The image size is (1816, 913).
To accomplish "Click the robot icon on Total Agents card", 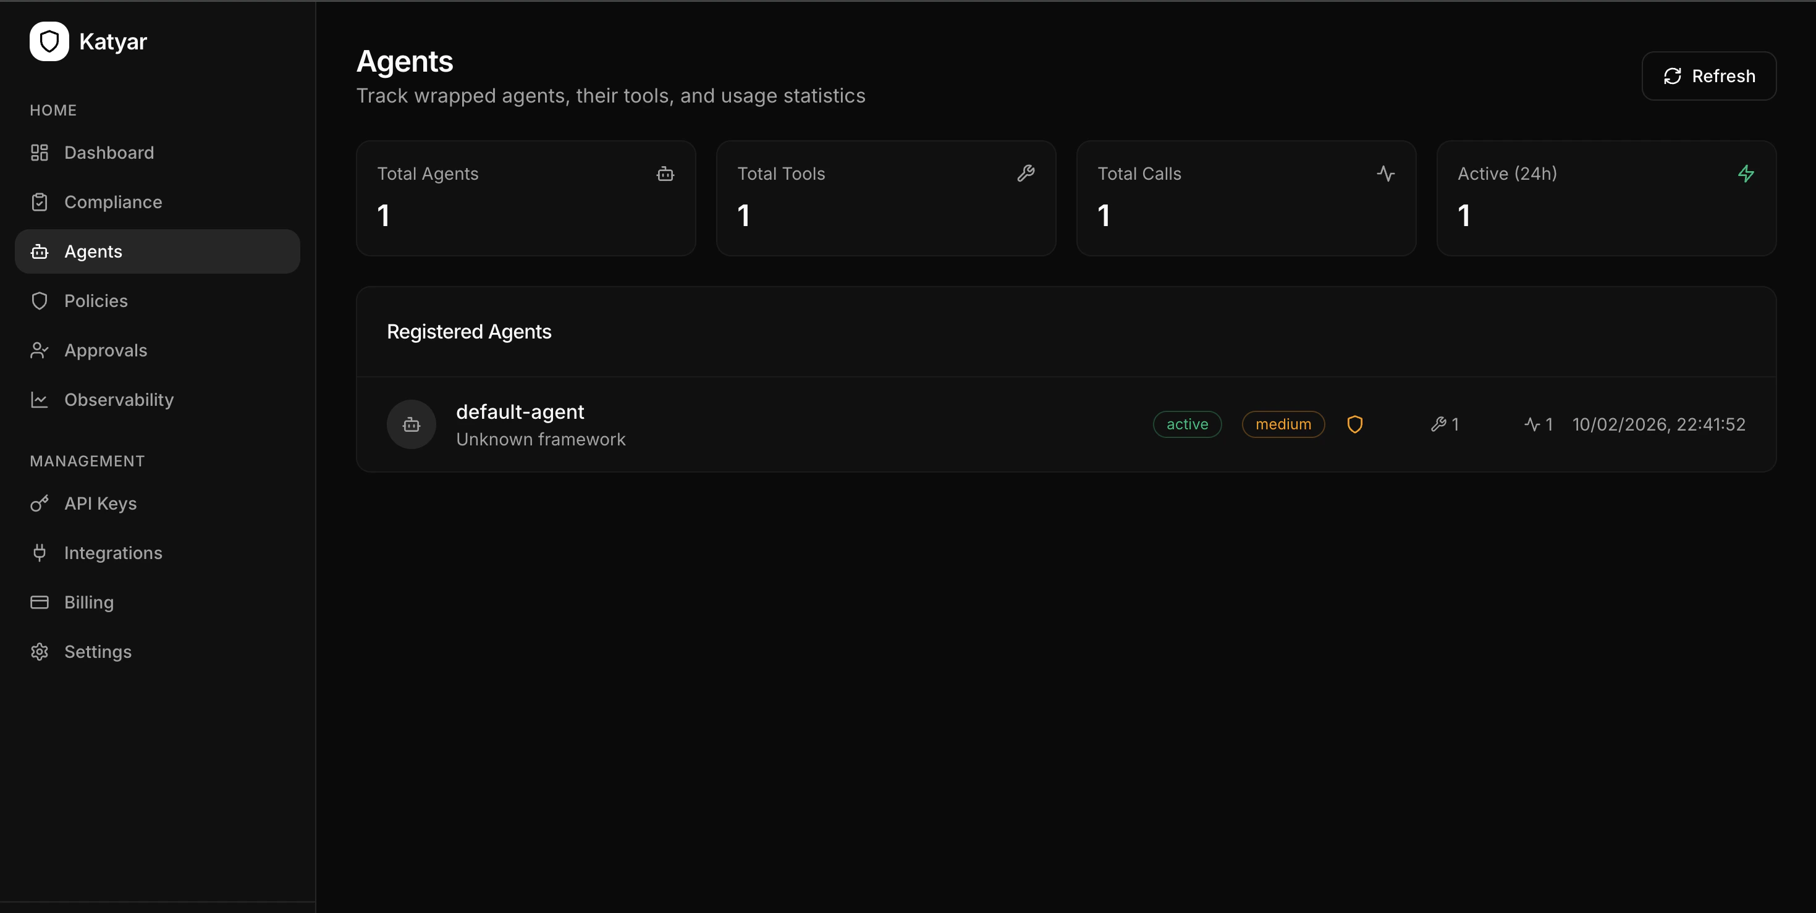I will [x=665, y=174].
